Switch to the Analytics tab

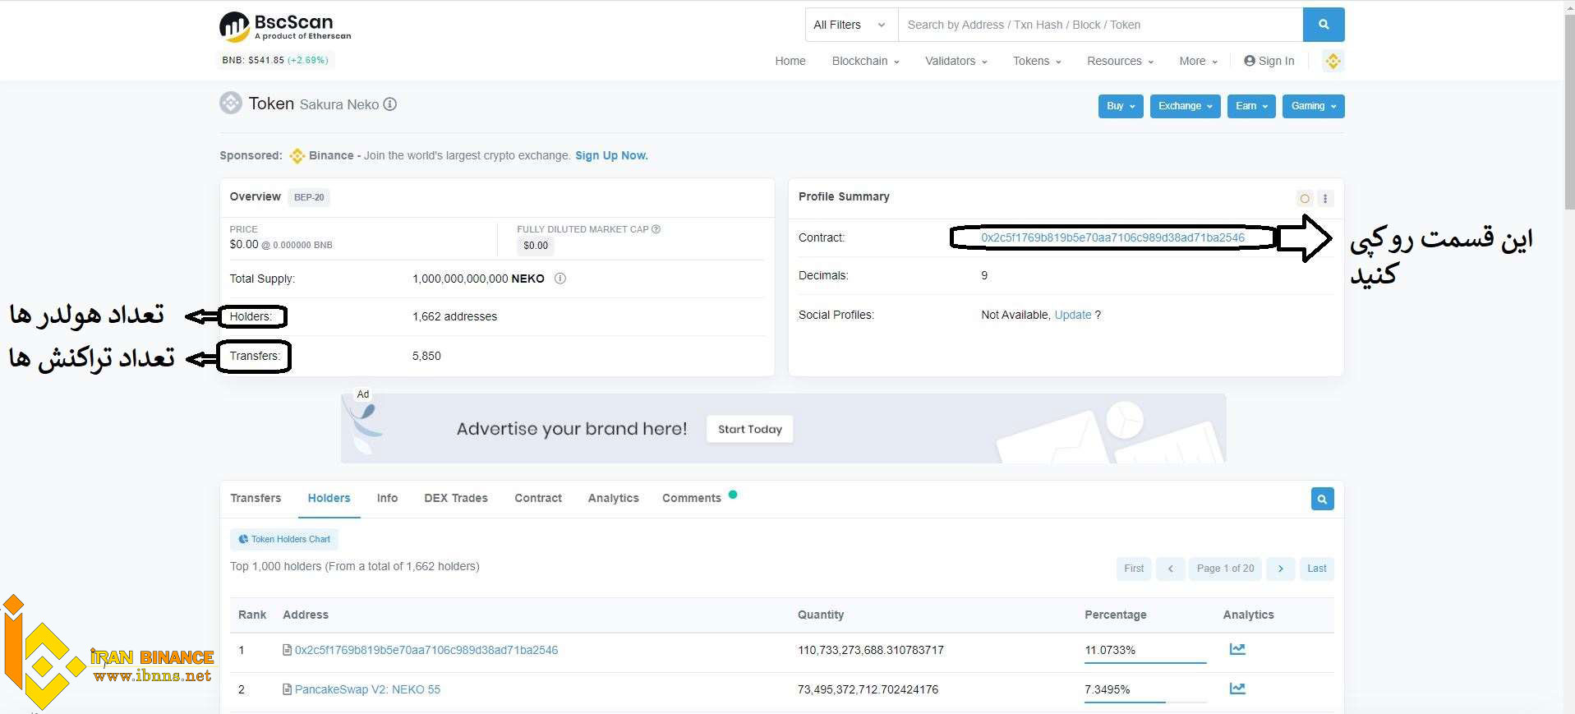tap(613, 498)
